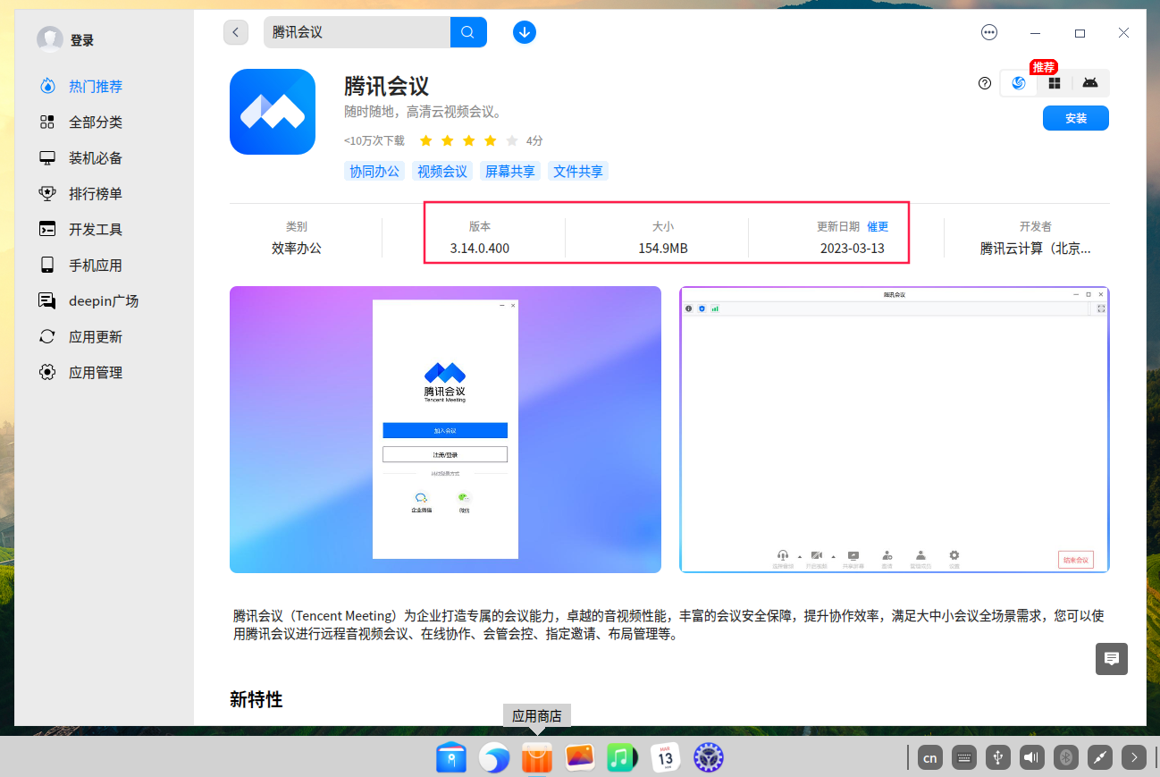Click the <10万次下载 download count
Image resolution: width=1160 pixels, height=777 pixels.
pos(374,140)
